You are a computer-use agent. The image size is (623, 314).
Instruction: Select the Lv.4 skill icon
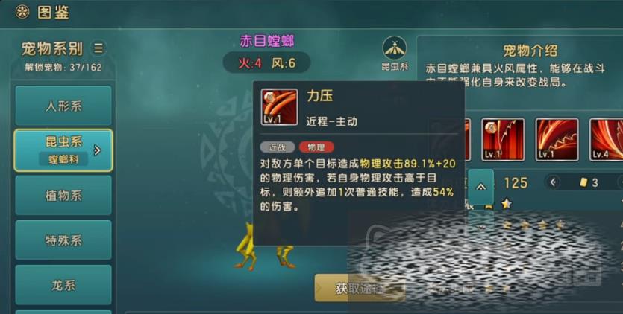pos(607,140)
